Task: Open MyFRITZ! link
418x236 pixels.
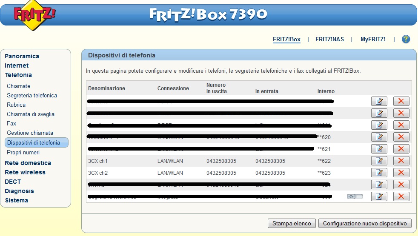Action: pyautogui.click(x=373, y=39)
